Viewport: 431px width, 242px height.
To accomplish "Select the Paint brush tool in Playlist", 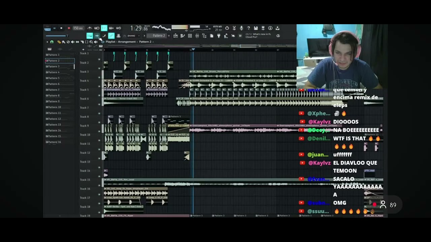I will (63, 42).
